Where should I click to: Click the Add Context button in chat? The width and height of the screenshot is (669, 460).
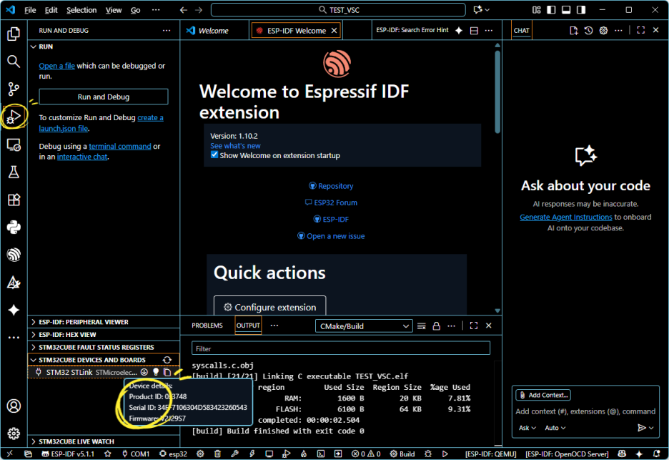[x=543, y=395]
